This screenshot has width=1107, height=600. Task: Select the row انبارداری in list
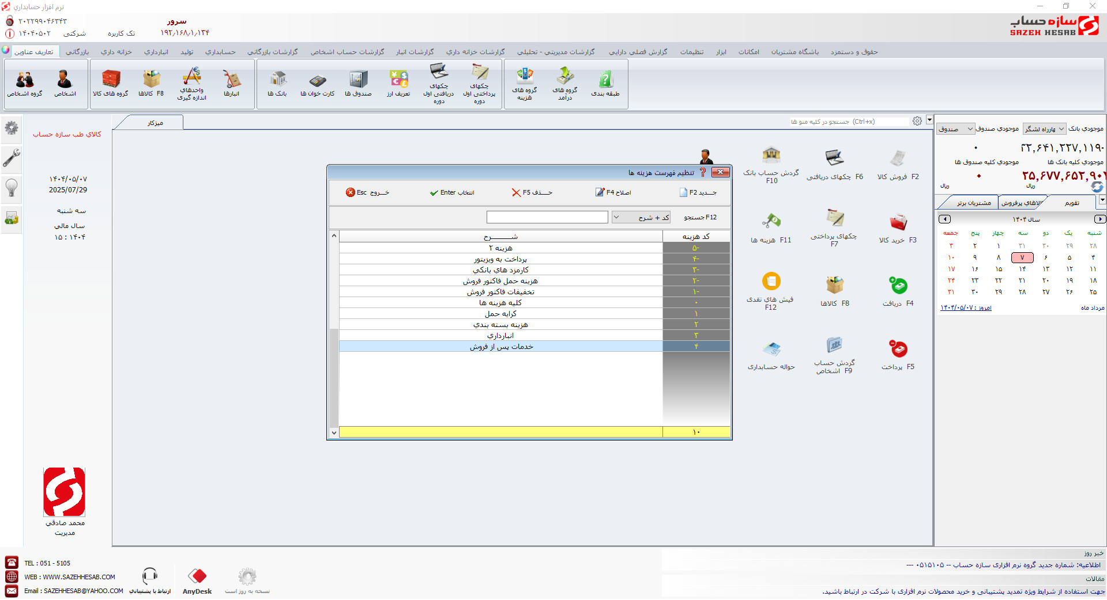coord(534,335)
